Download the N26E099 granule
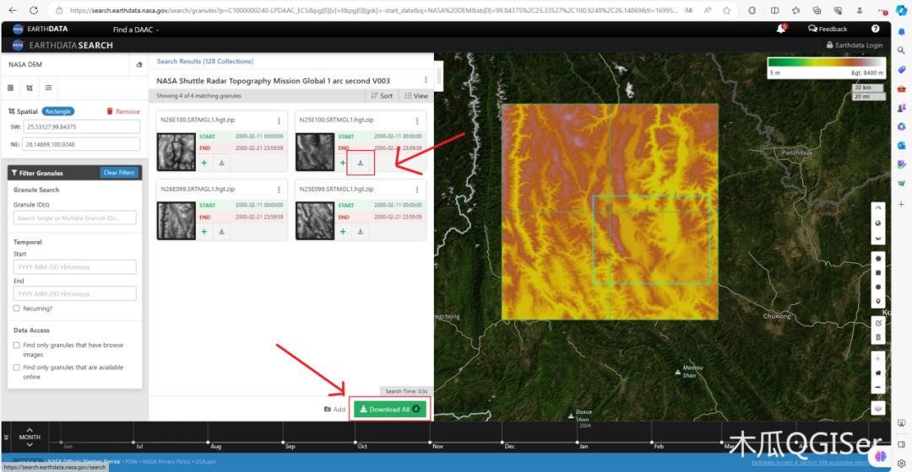The height and width of the screenshot is (472, 912). [x=221, y=232]
